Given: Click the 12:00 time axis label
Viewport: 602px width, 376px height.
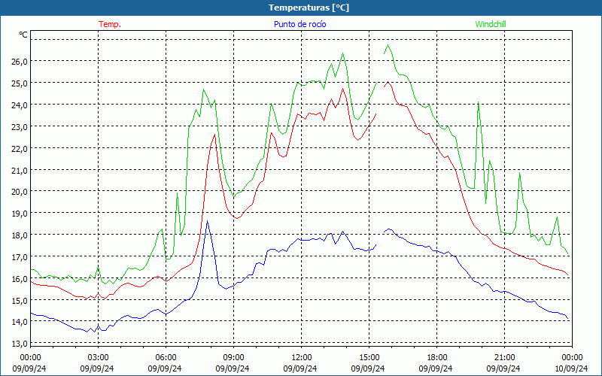Looking at the screenshot, I should click(x=302, y=358).
